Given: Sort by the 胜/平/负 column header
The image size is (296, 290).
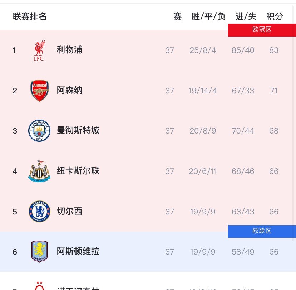Looking at the screenshot, I should [x=208, y=16].
